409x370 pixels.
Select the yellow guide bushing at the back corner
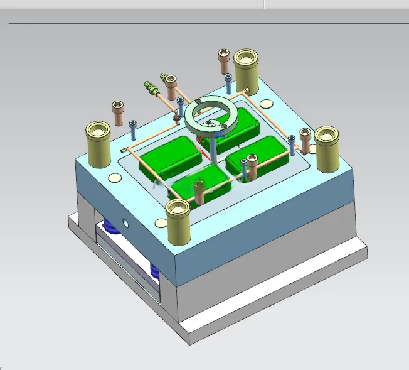pos(246,72)
